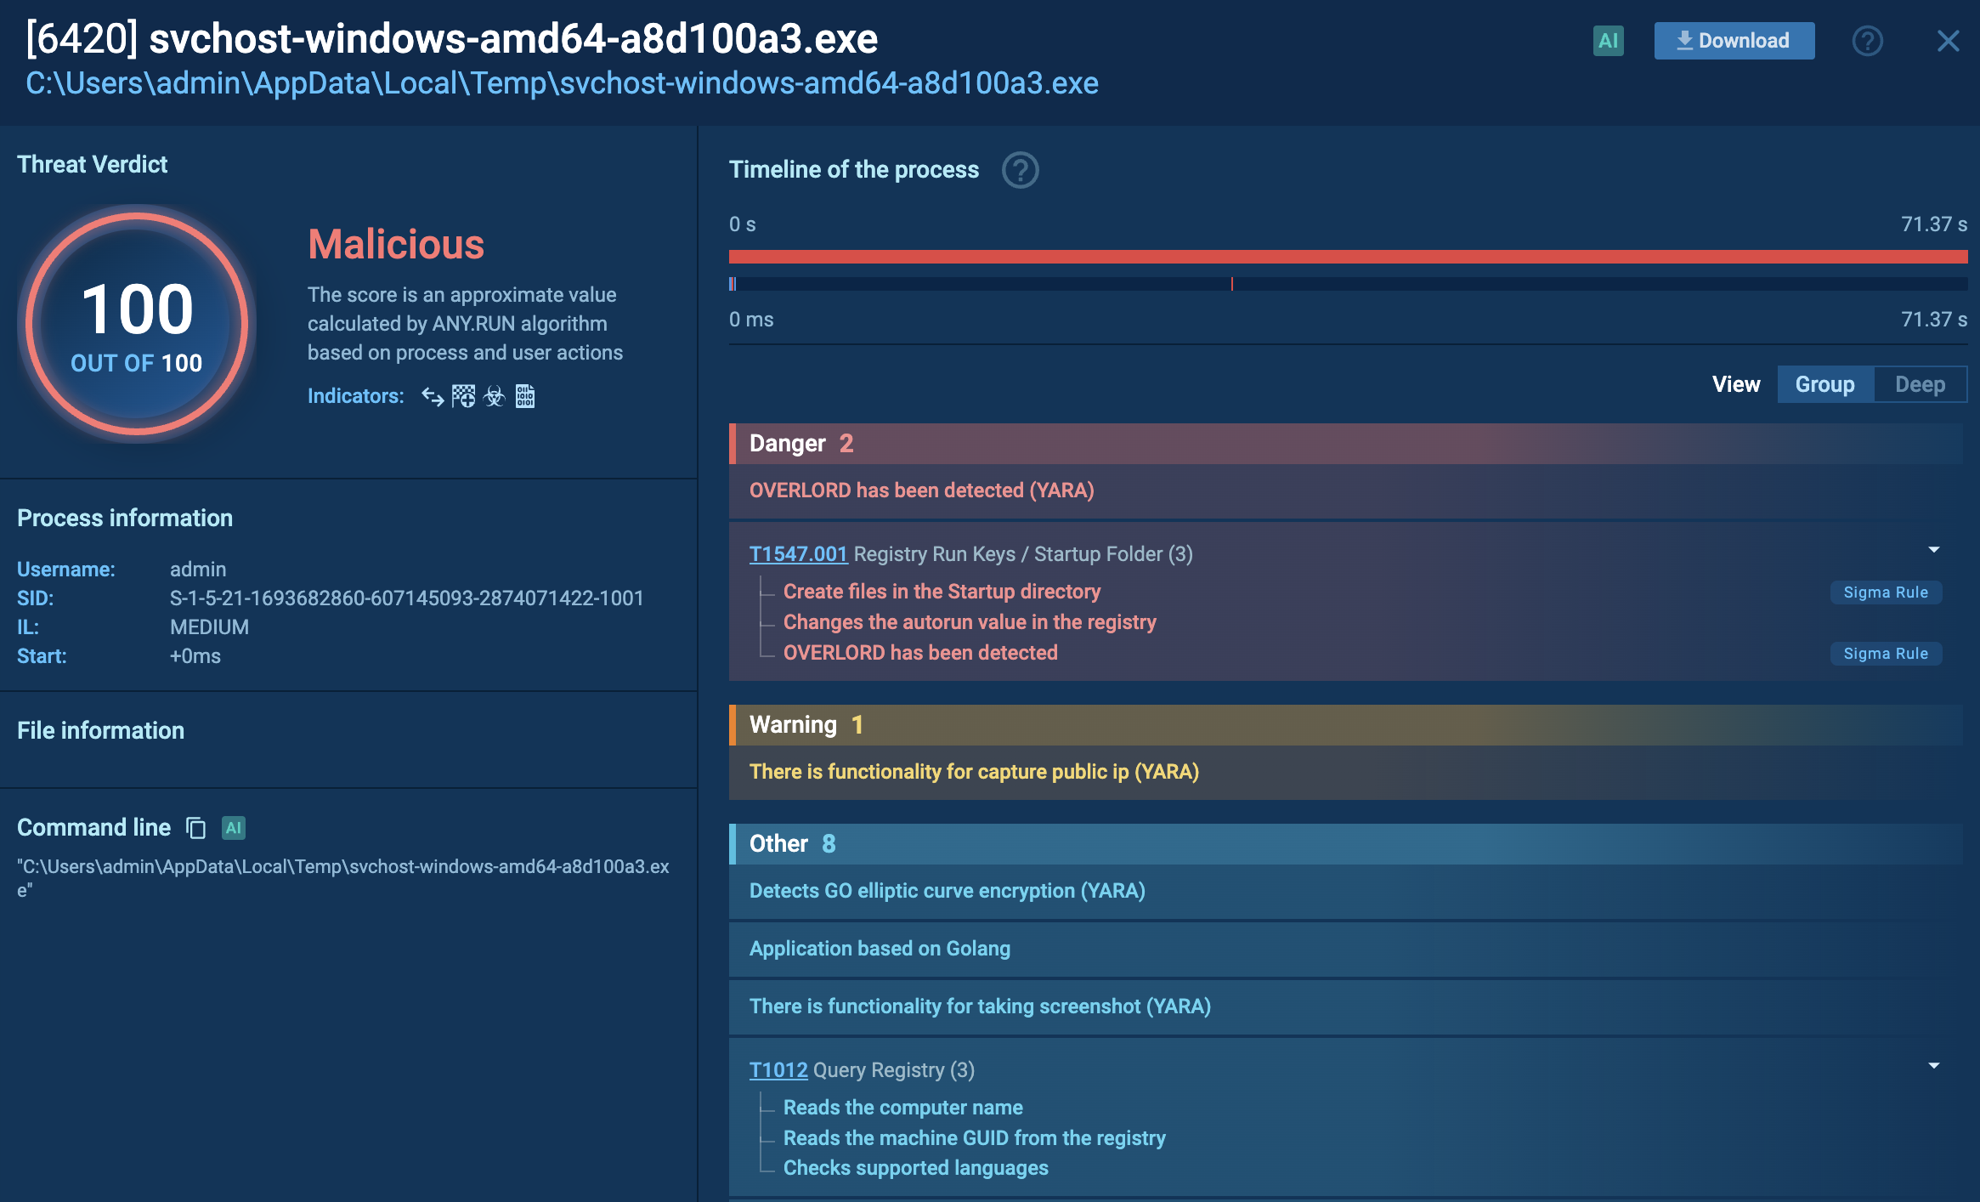Viewport: 1980px width, 1202px height.
Task: Click the SID value text
Action: tap(406, 598)
